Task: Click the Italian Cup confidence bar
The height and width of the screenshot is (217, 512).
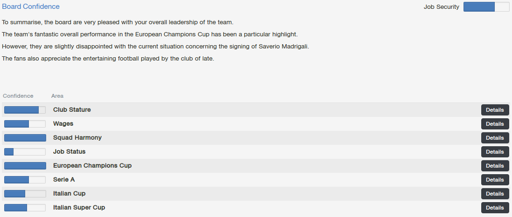Action: [25, 194]
